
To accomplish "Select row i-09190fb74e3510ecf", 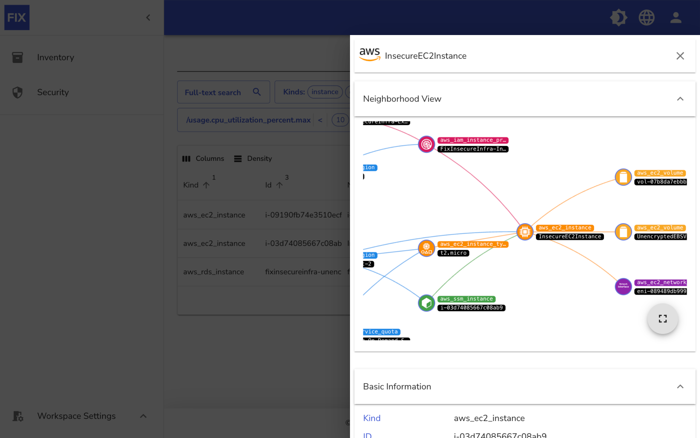I will tap(264, 215).
